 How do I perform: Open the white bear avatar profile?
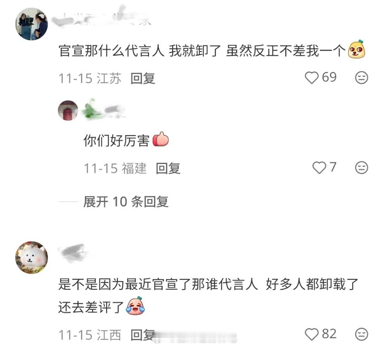(31, 258)
